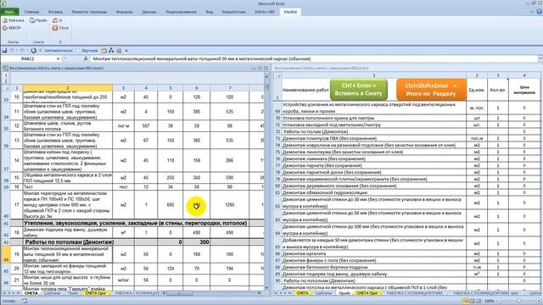
Task: Open the Разметка страницы ribbon tab
Action: (x=89, y=12)
